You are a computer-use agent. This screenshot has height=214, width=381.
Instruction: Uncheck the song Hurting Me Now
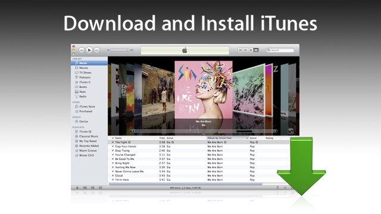tap(113, 167)
